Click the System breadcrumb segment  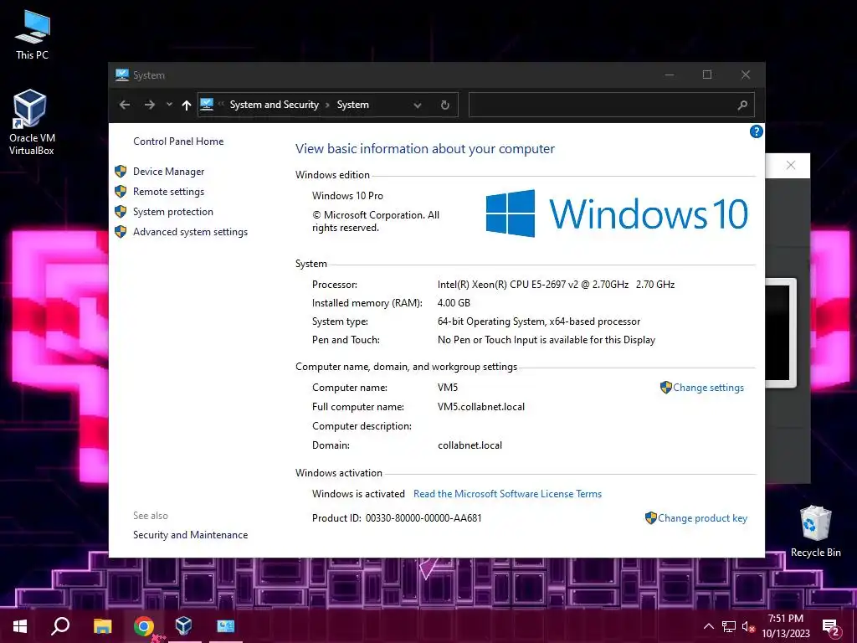click(352, 105)
